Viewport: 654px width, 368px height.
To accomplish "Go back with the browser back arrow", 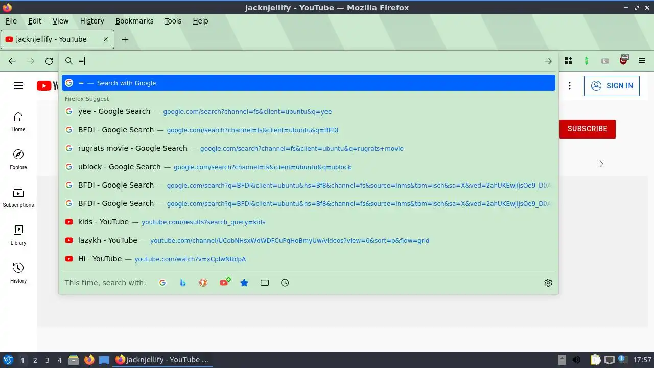I will click(x=12, y=61).
